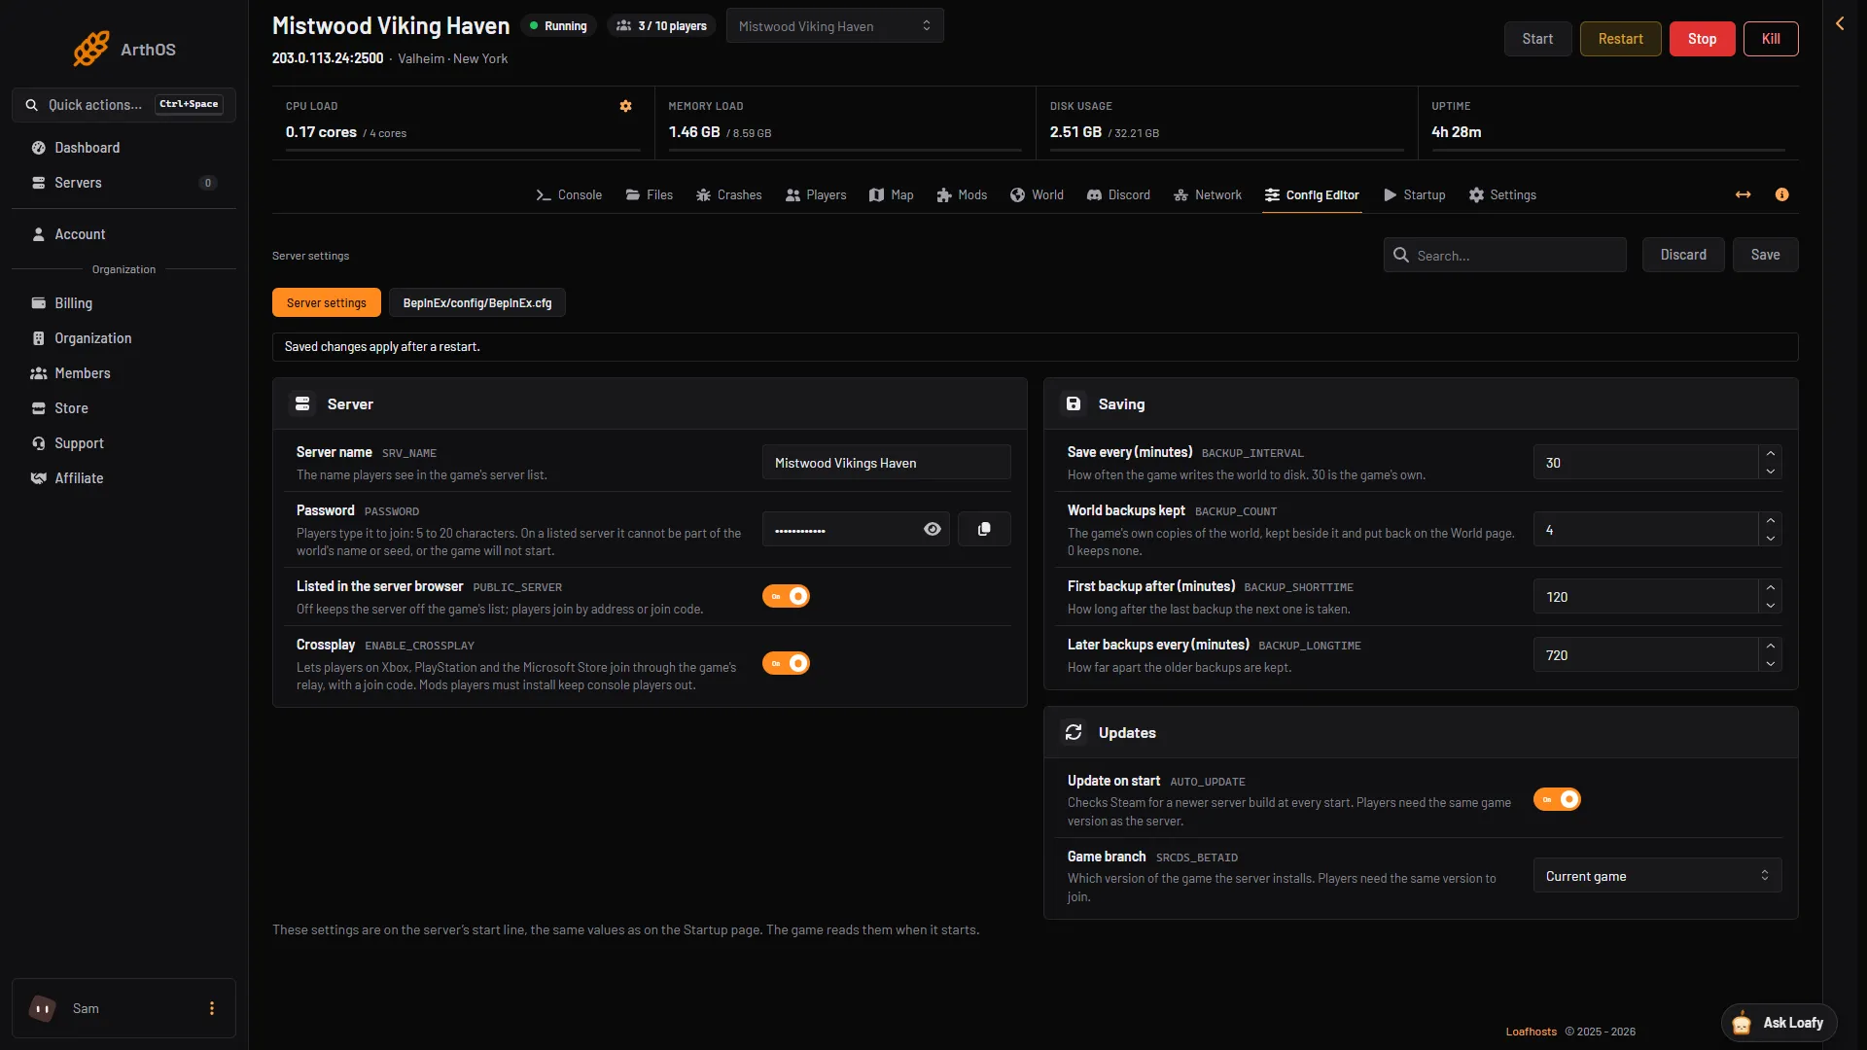This screenshot has width=1867, height=1050.
Task: Switch to the Console tab
Action: coord(569,195)
